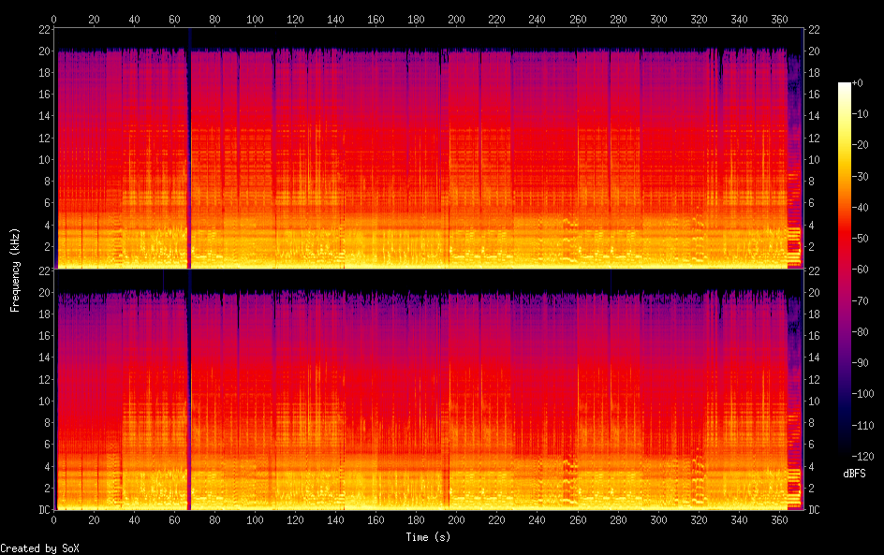
Task: Click the '-80' color scale value
Action: 860,332
